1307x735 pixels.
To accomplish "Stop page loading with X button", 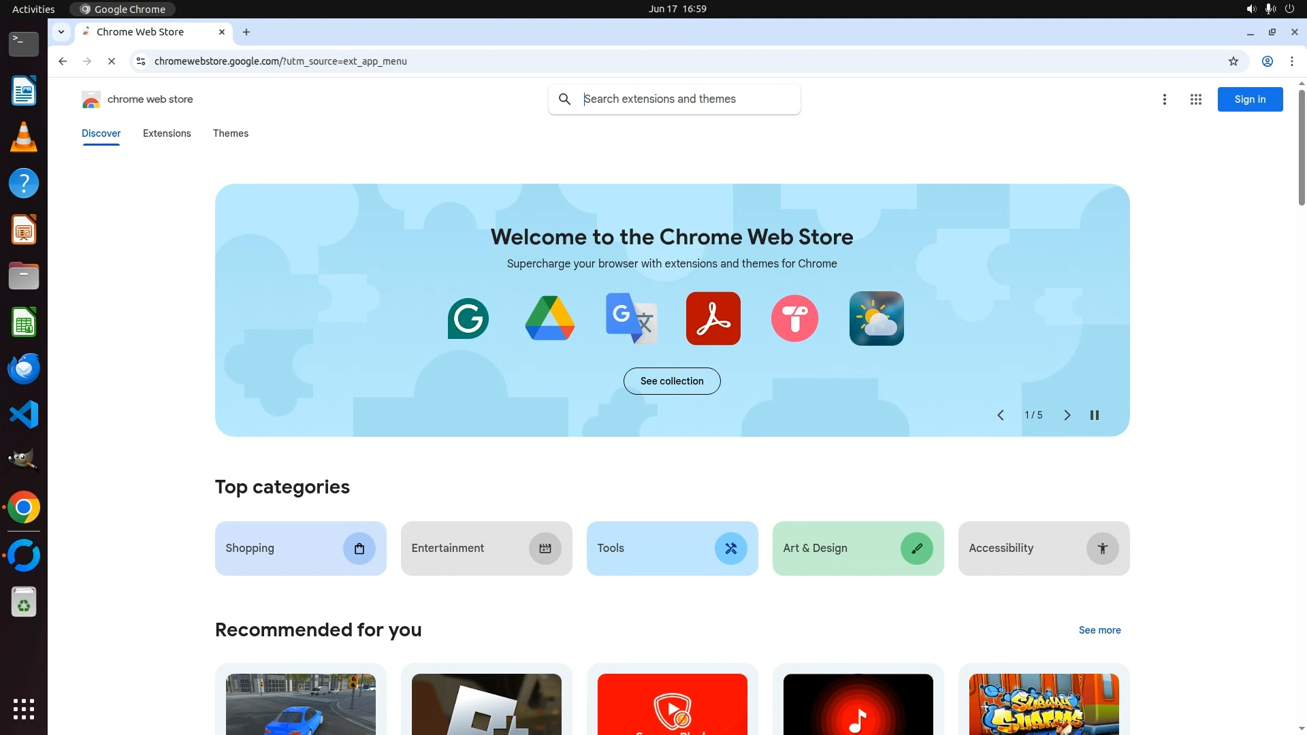I will (112, 61).
